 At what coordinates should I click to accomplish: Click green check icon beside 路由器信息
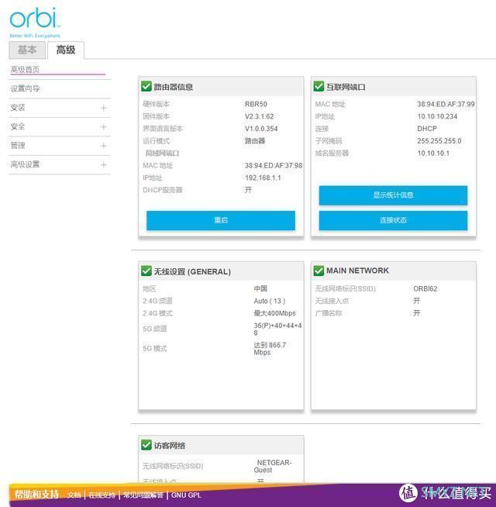tap(146, 86)
